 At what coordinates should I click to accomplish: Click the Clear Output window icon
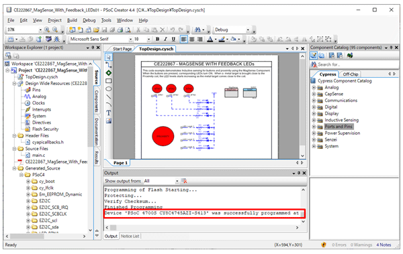pos(184,181)
